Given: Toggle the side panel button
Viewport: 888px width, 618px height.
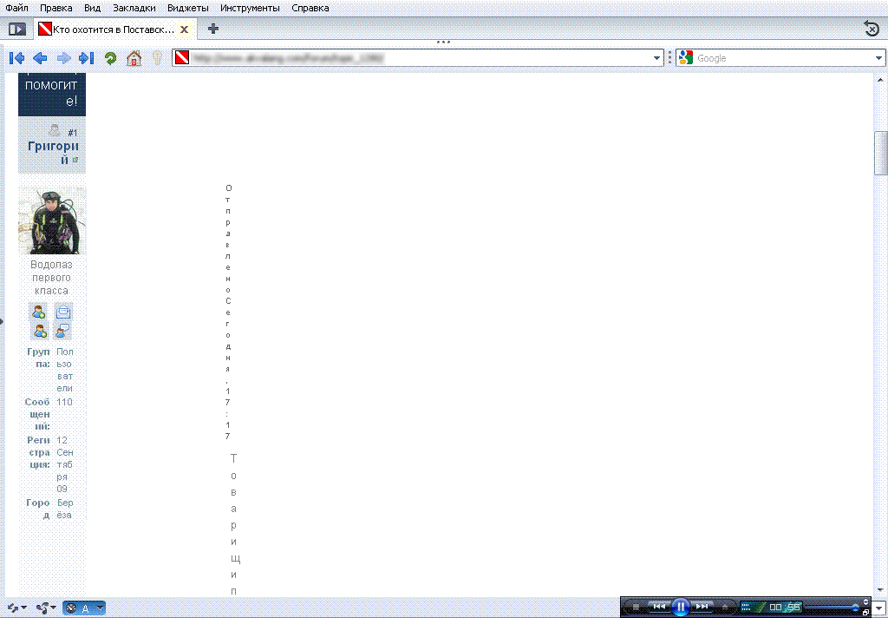Looking at the screenshot, I should pyautogui.click(x=17, y=29).
